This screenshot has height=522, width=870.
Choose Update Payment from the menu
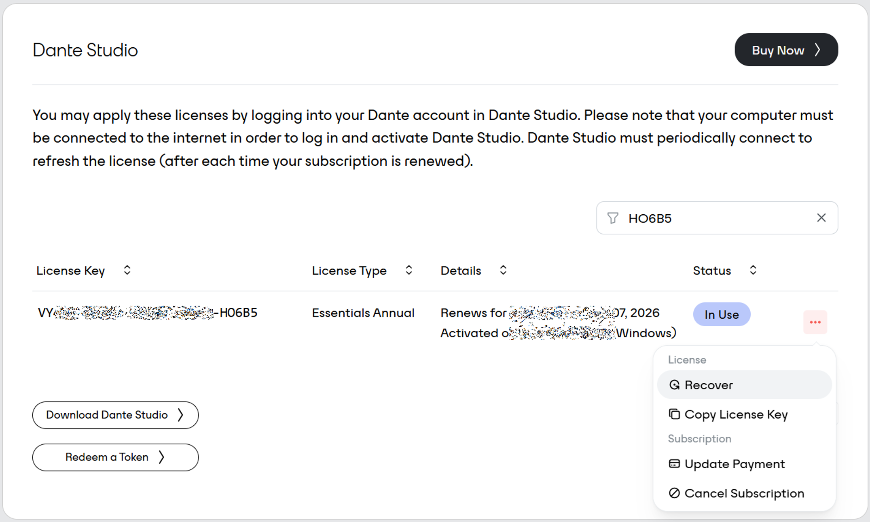(x=744, y=464)
